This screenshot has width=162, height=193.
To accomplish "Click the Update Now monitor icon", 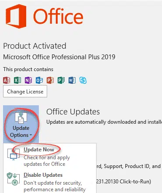I will tap(14, 154).
